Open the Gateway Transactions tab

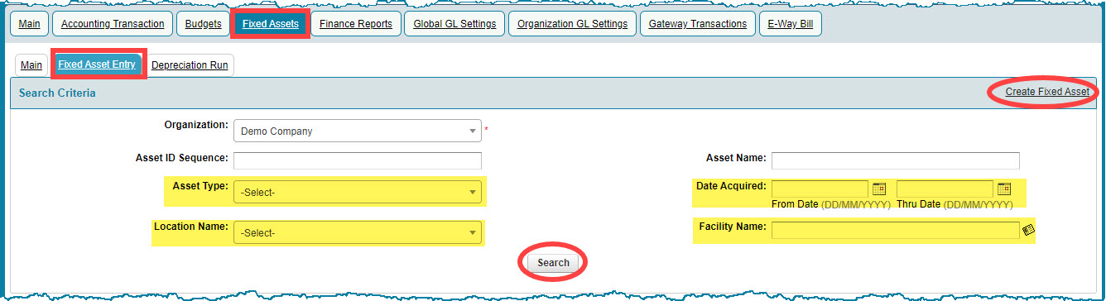698,24
